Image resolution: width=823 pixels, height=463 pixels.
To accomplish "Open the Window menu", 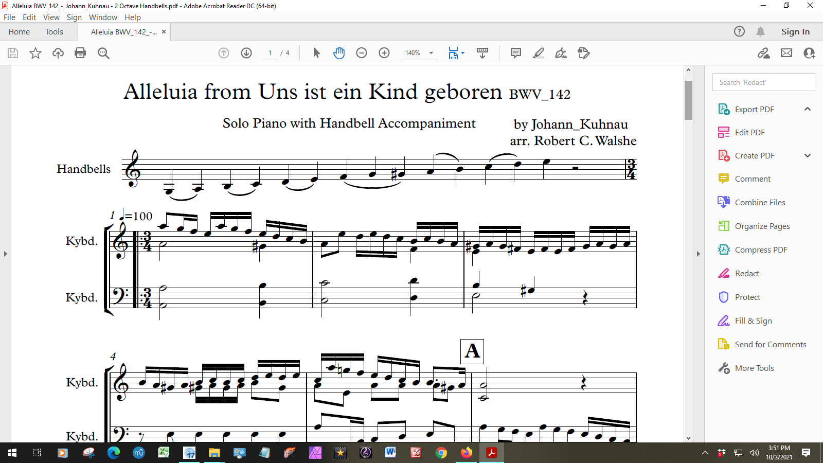I will [x=103, y=17].
